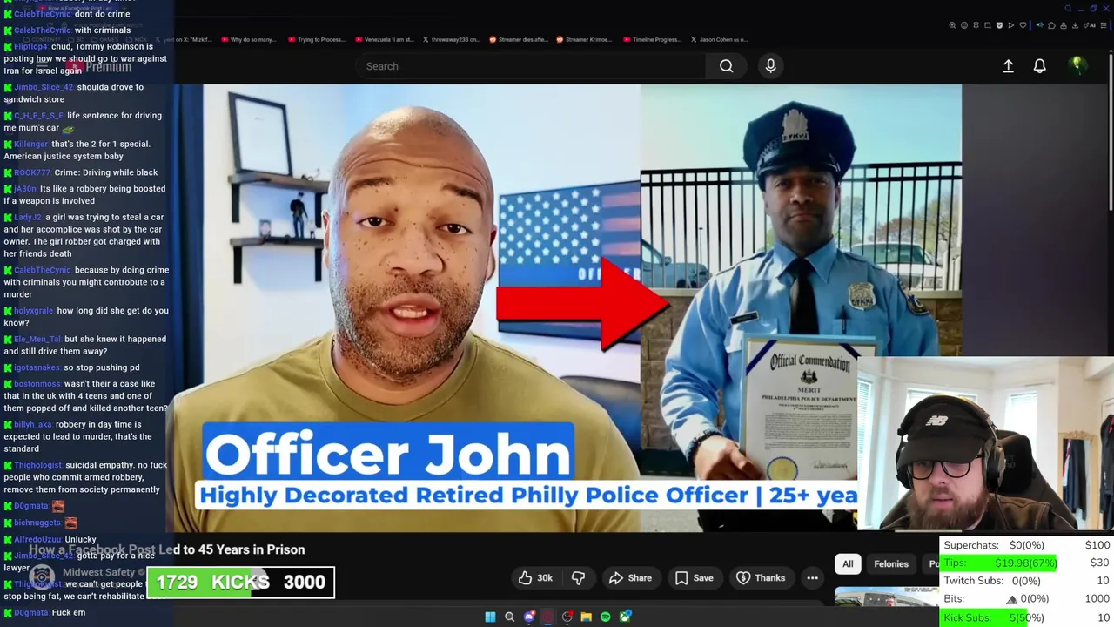
Task: Open the 'Streamer Krimoe...' bookmark
Action: tap(583, 39)
